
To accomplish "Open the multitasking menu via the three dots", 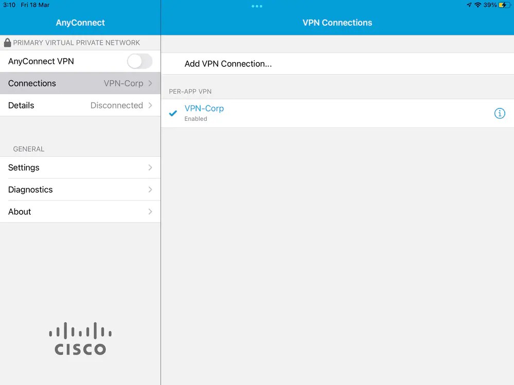I will pyautogui.click(x=257, y=7).
